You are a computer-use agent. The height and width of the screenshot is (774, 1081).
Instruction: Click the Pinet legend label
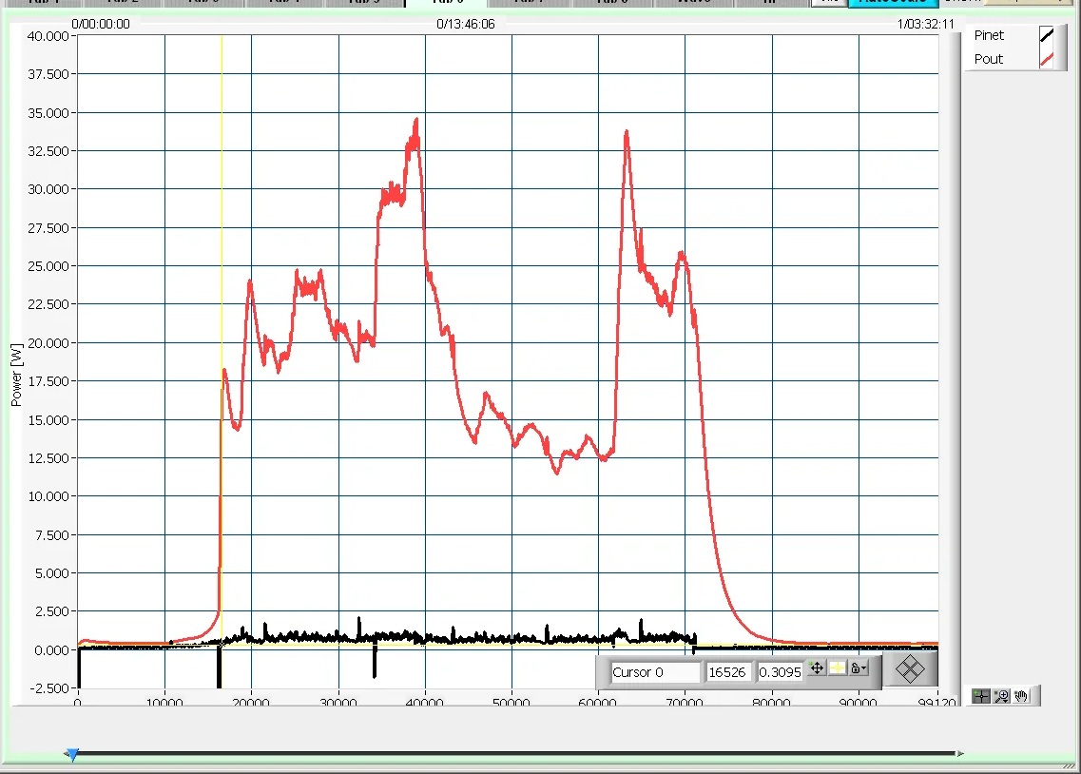(x=989, y=35)
